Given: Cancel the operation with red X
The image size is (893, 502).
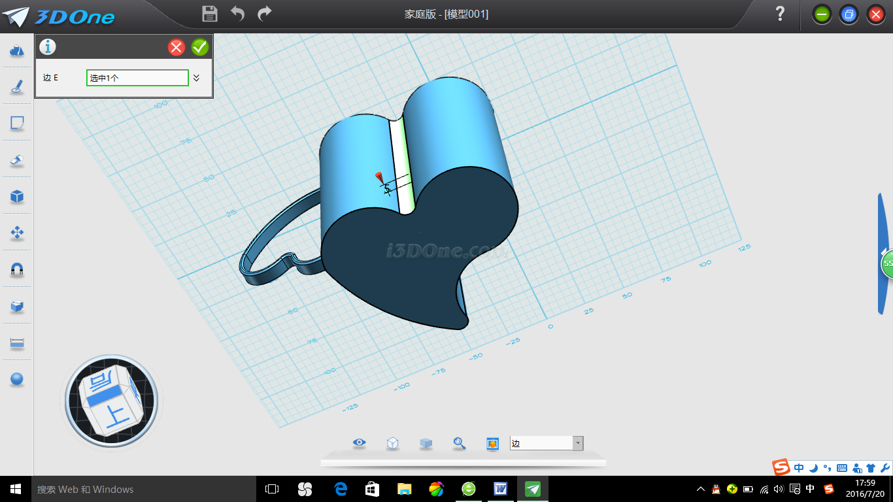Looking at the screenshot, I should [177, 47].
